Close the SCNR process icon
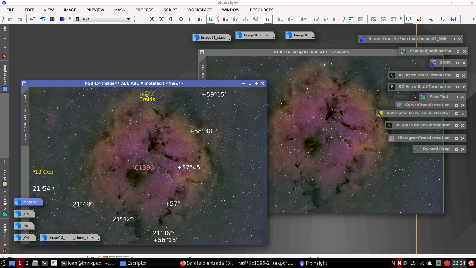Screen dimensions: 476x268 pos(463,63)
